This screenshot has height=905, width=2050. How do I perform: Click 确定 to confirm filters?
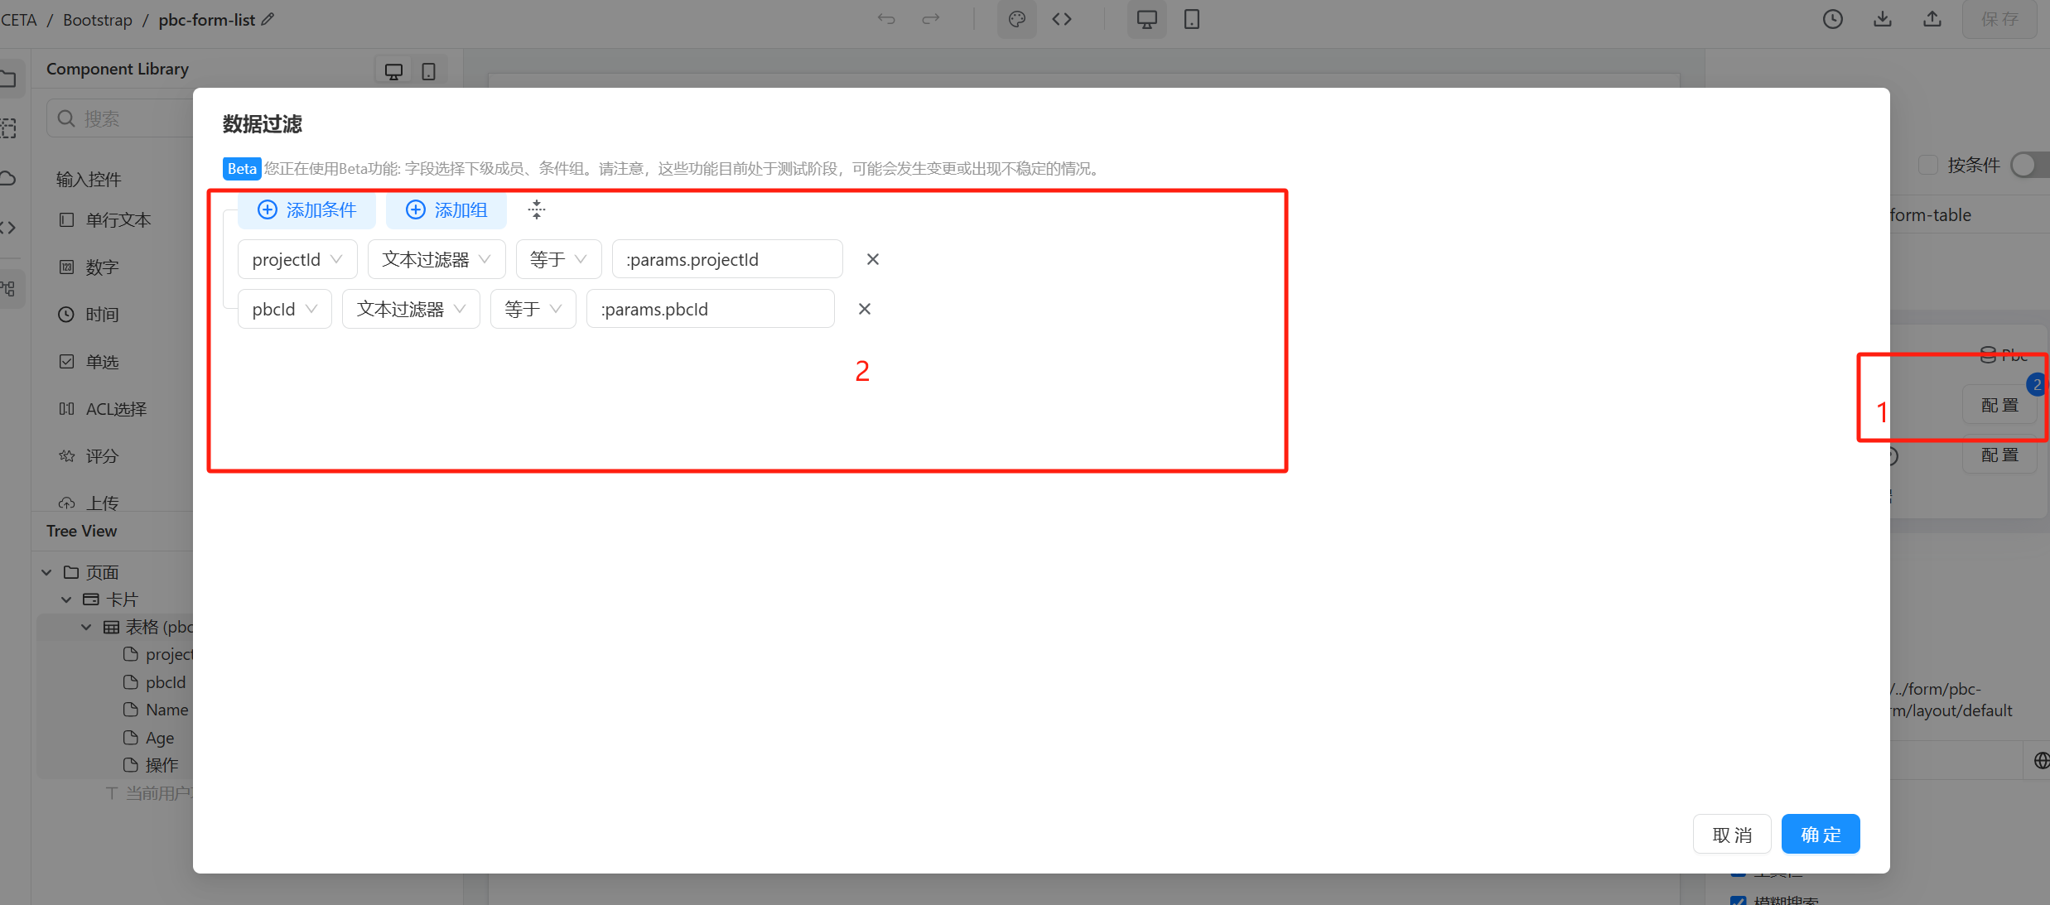click(1821, 835)
